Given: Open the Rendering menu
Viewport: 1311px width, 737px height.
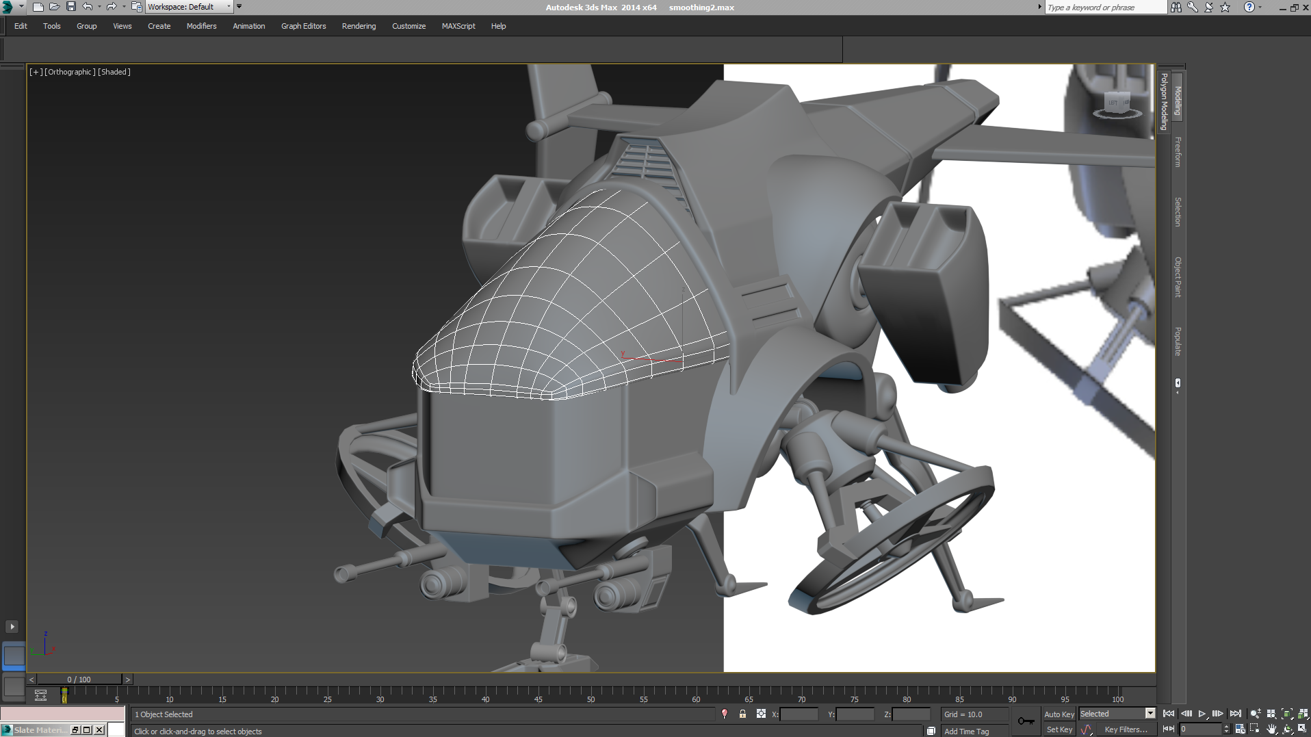Looking at the screenshot, I should click(359, 26).
